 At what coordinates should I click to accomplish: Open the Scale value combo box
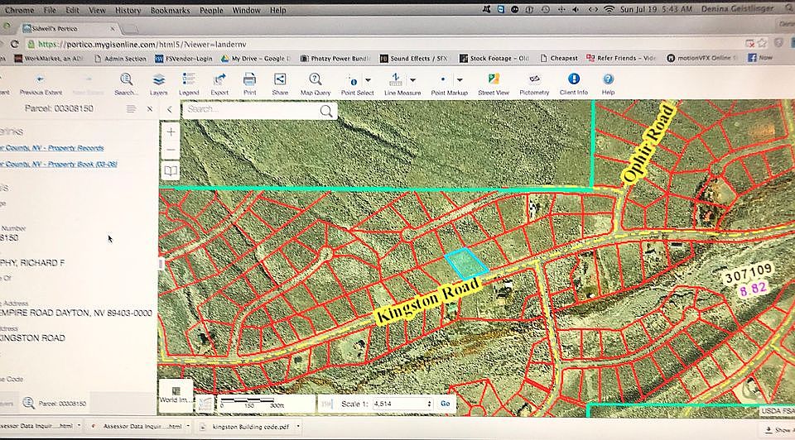[x=402, y=404]
